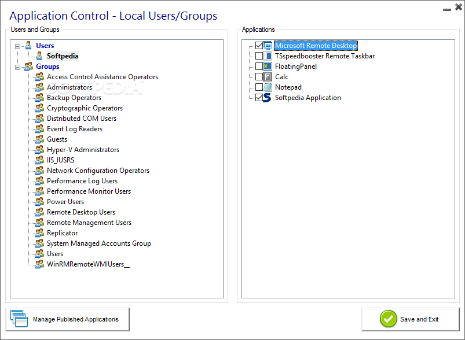Select TSspeedbooster Remote Taskbar label
This screenshot has height=340, width=465.
click(325, 56)
